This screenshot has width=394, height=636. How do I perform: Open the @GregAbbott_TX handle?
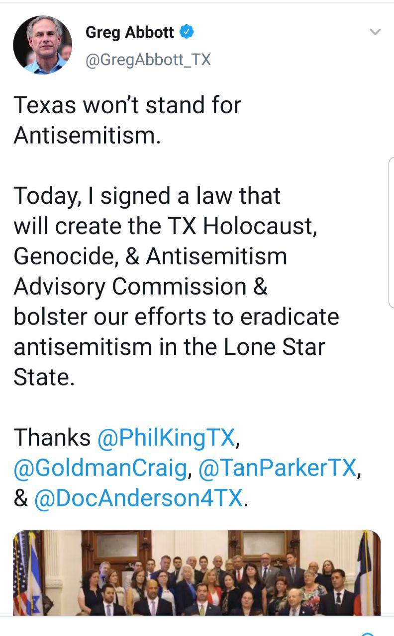pyautogui.click(x=148, y=60)
